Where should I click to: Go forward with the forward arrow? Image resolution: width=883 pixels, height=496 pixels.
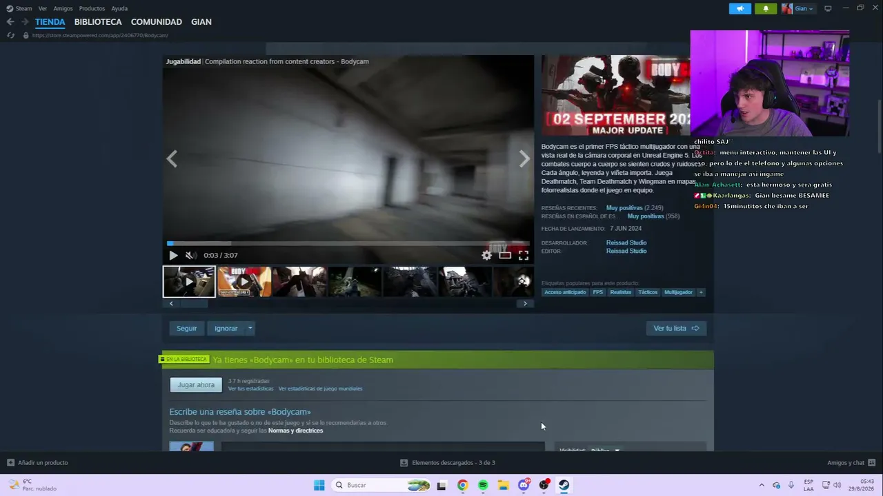point(25,22)
